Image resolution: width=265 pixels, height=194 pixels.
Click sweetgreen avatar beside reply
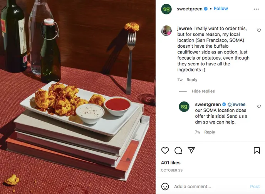[184, 107]
